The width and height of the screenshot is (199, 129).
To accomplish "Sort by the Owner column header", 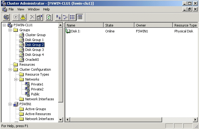I will (153, 25).
